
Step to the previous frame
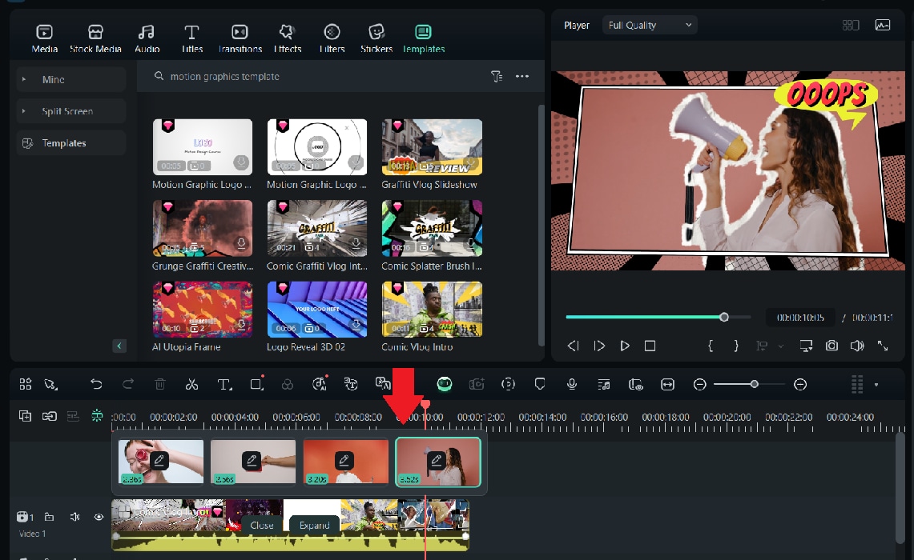[573, 346]
